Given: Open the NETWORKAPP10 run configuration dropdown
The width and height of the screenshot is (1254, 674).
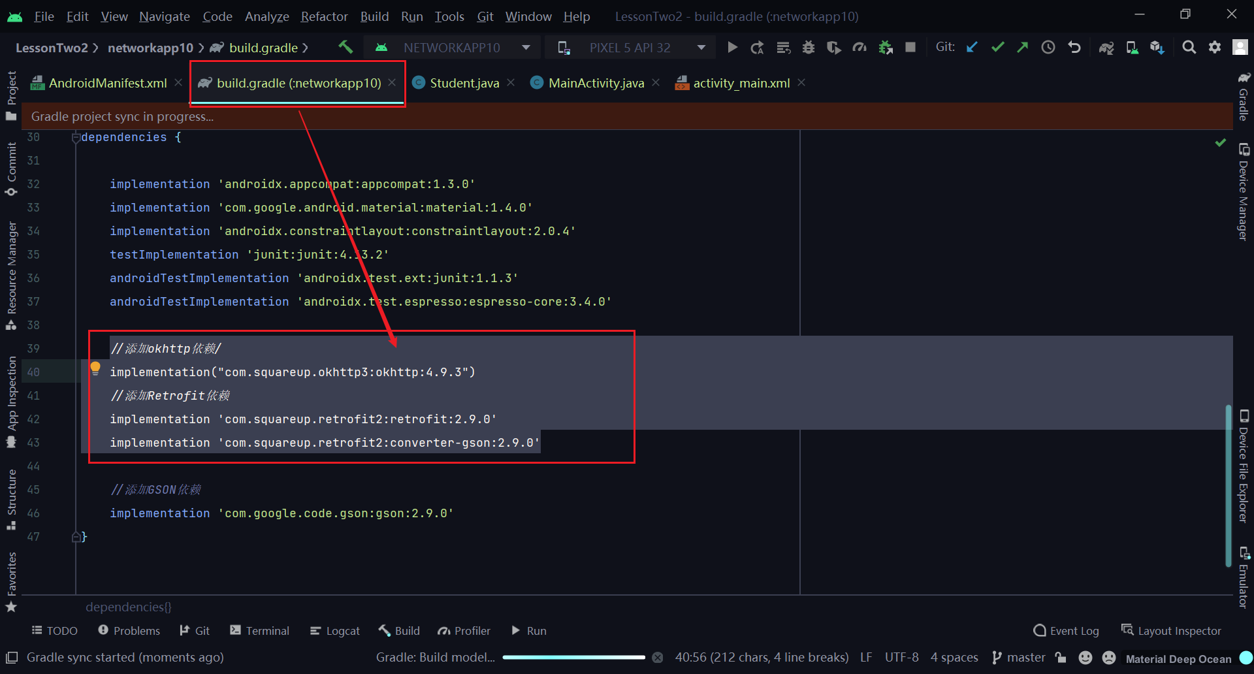Looking at the screenshot, I should pos(452,48).
